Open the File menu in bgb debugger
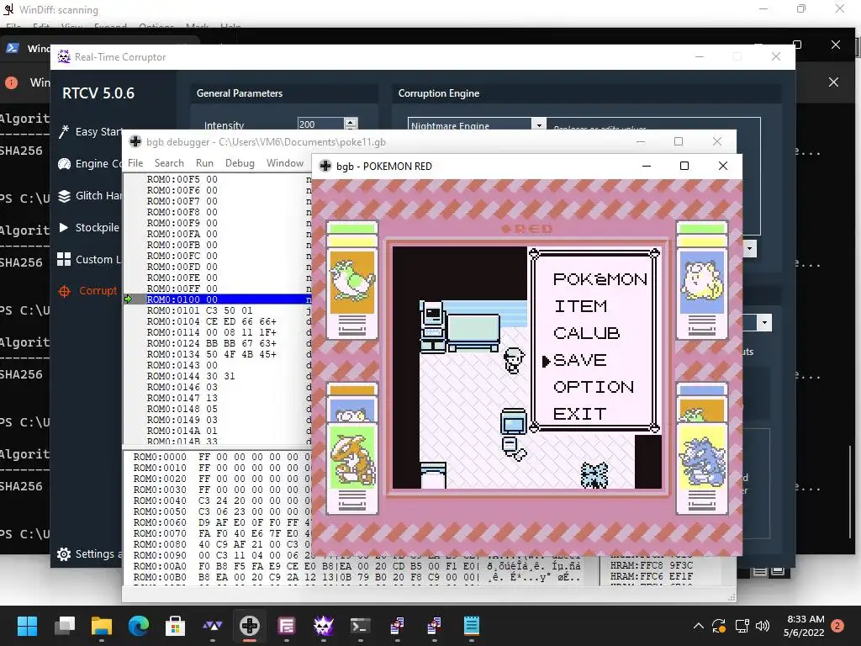This screenshot has height=646, width=861. [x=135, y=163]
